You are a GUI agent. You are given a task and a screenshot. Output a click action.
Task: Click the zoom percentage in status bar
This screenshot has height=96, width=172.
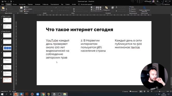pos(168,91)
